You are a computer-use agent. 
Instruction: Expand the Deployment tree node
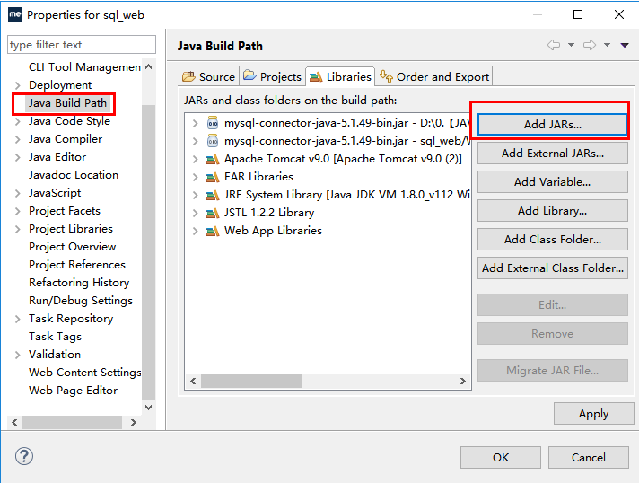point(17,85)
